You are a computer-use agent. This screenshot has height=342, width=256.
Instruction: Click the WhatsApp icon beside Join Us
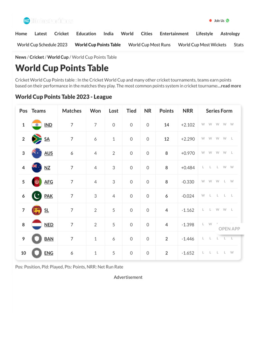click(x=228, y=21)
